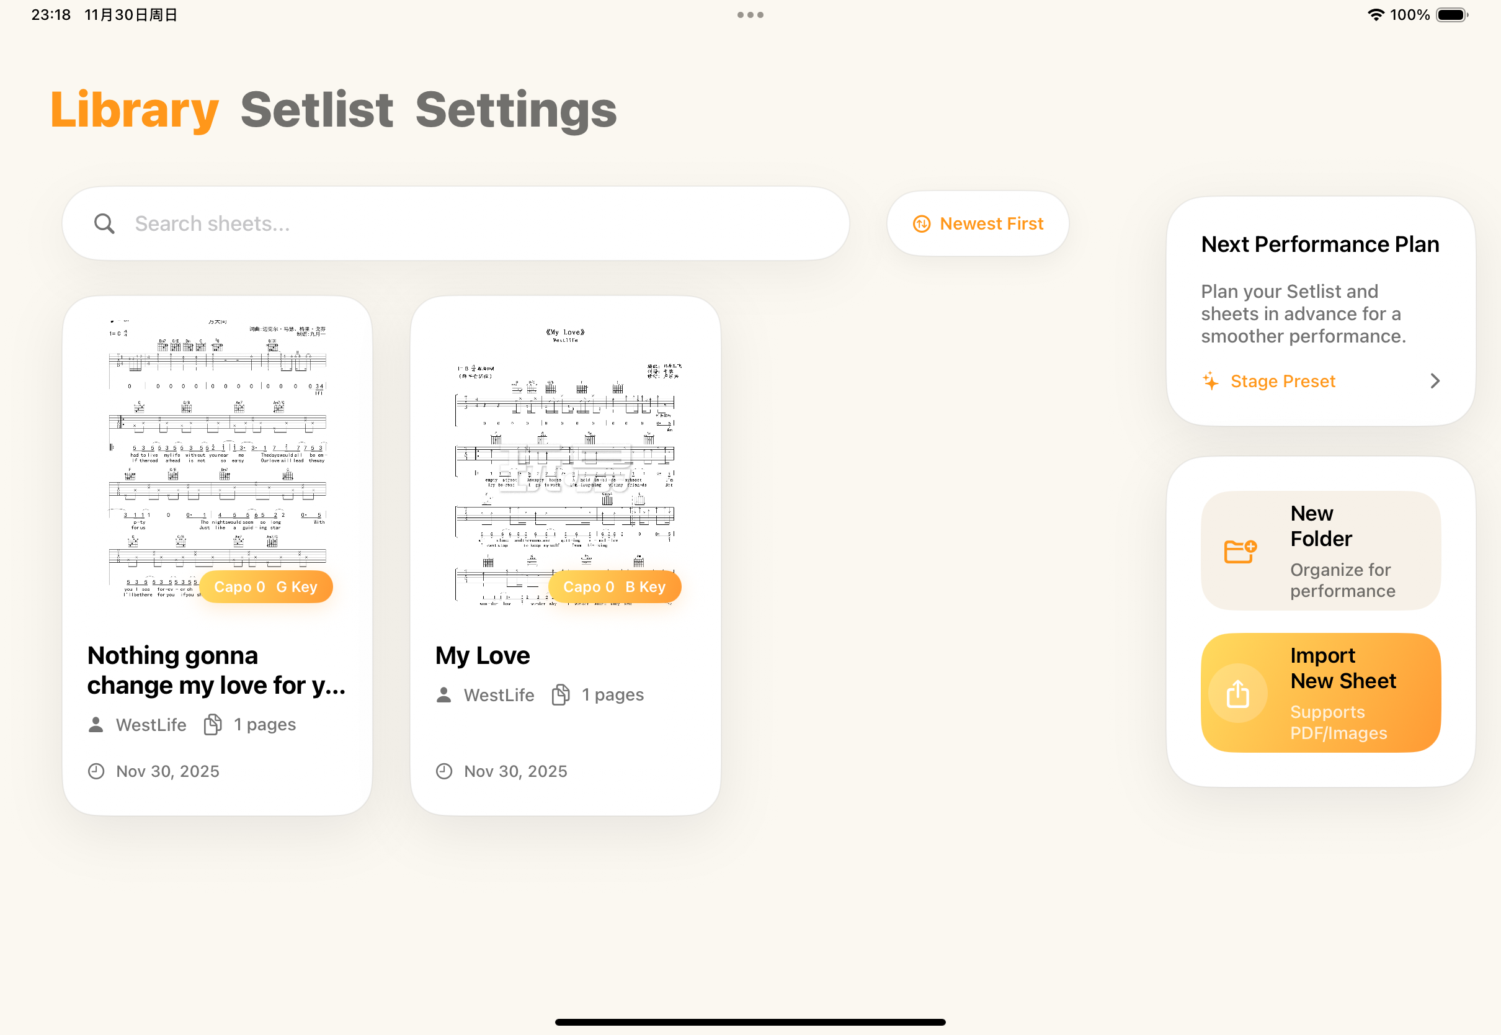Viewport: 1501px width, 1035px height.
Task: Tap Import New Sheet button
Action: 1320,692
